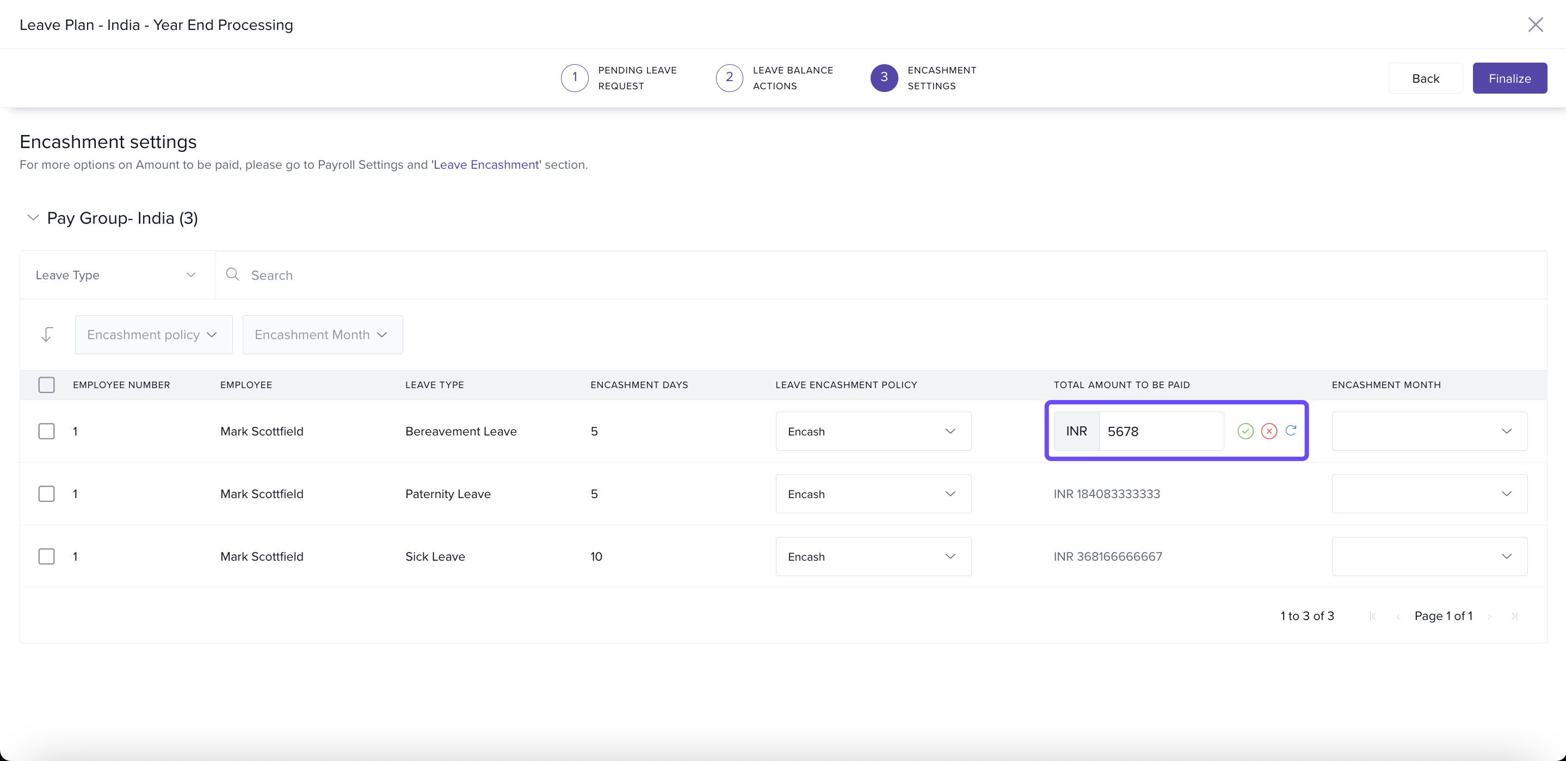
Task: Close the Year End Processing dialog
Action: (x=1535, y=25)
